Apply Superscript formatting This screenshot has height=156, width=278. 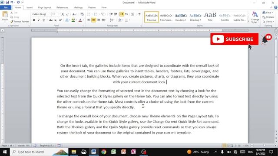click(60, 20)
